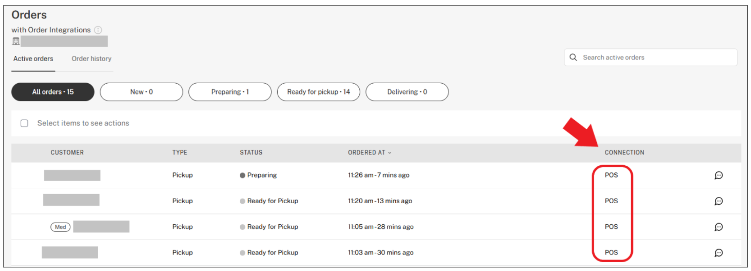Click the Connection column header
The width and height of the screenshot is (751, 271).
point(624,153)
